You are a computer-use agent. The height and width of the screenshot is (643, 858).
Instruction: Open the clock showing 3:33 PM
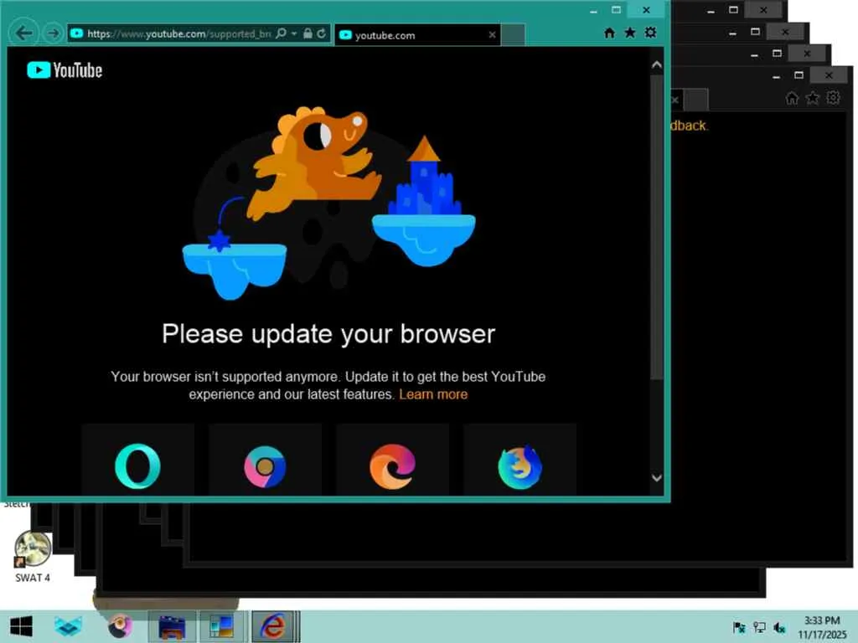[821, 627]
